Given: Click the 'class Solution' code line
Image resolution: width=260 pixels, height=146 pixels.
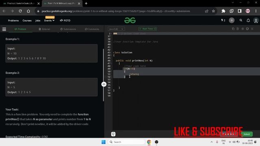Looking at the screenshot, I should pos(123,52).
